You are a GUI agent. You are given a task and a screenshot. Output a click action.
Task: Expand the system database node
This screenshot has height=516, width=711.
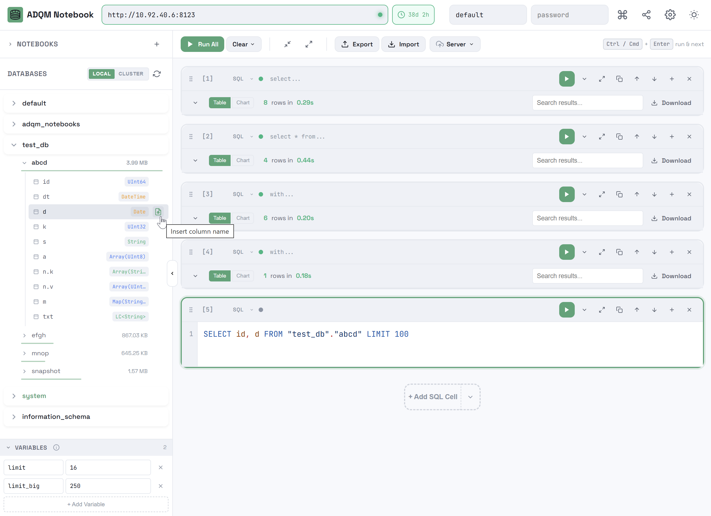(x=14, y=396)
